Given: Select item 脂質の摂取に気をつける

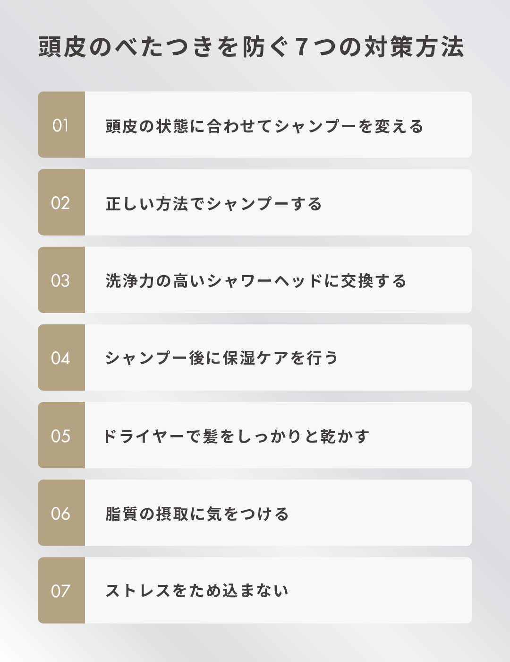Looking at the screenshot, I should (x=255, y=513).
